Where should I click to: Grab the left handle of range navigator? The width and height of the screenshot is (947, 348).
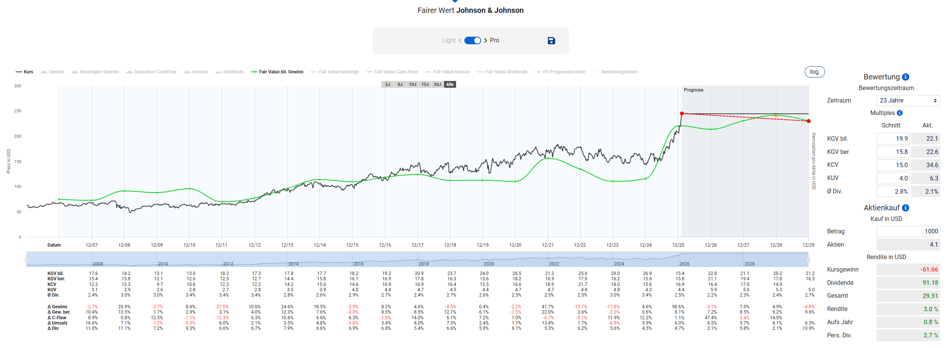26,259
